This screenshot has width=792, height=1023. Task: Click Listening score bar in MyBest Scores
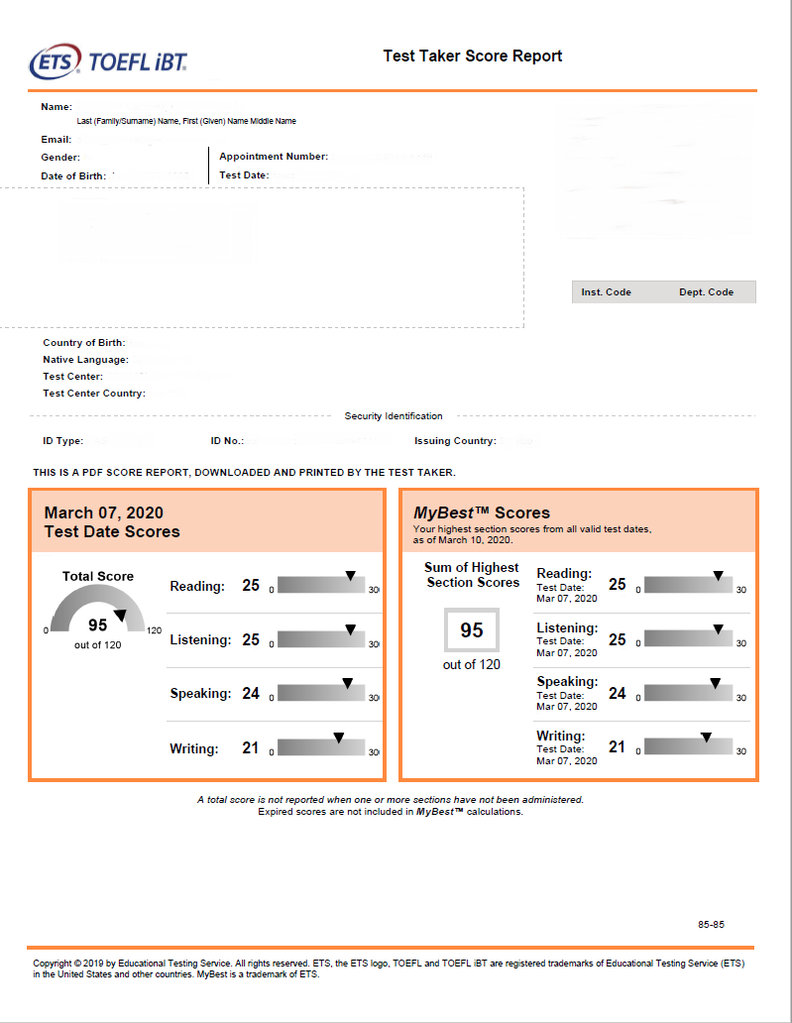[x=688, y=636]
